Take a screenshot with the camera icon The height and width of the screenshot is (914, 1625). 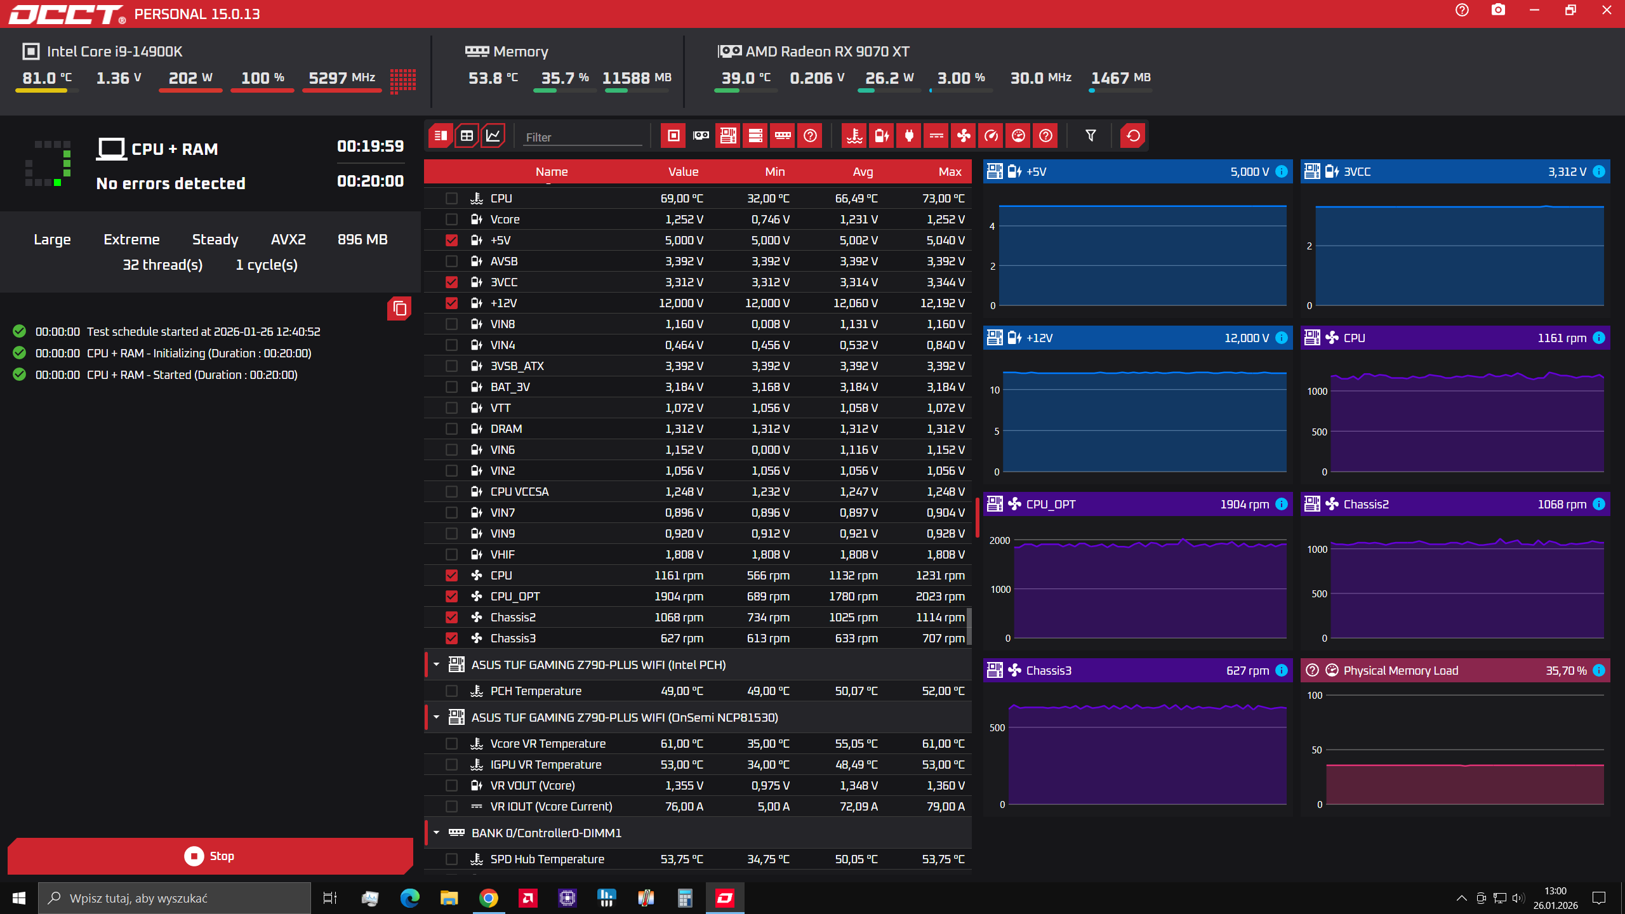click(1498, 10)
